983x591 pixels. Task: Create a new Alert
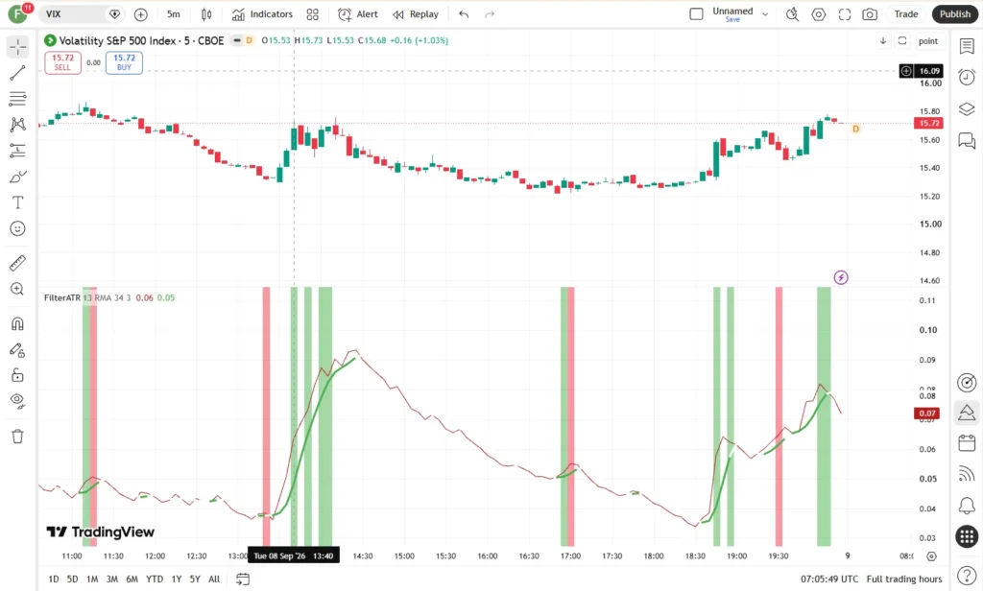[x=358, y=13]
